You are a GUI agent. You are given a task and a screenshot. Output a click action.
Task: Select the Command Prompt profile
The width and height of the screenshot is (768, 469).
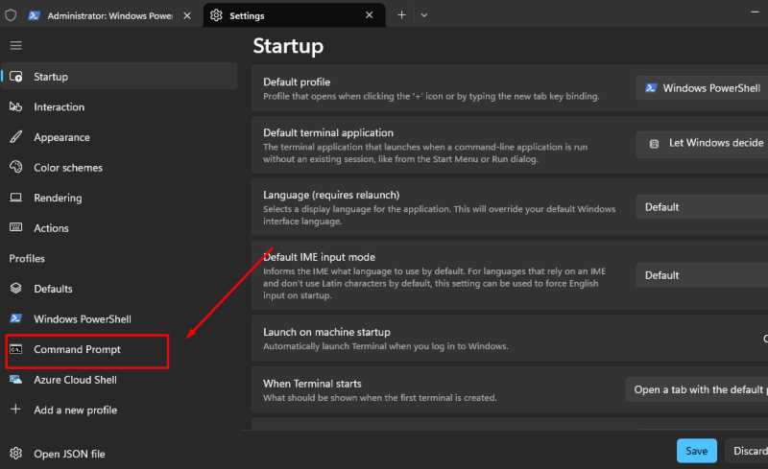(119, 349)
